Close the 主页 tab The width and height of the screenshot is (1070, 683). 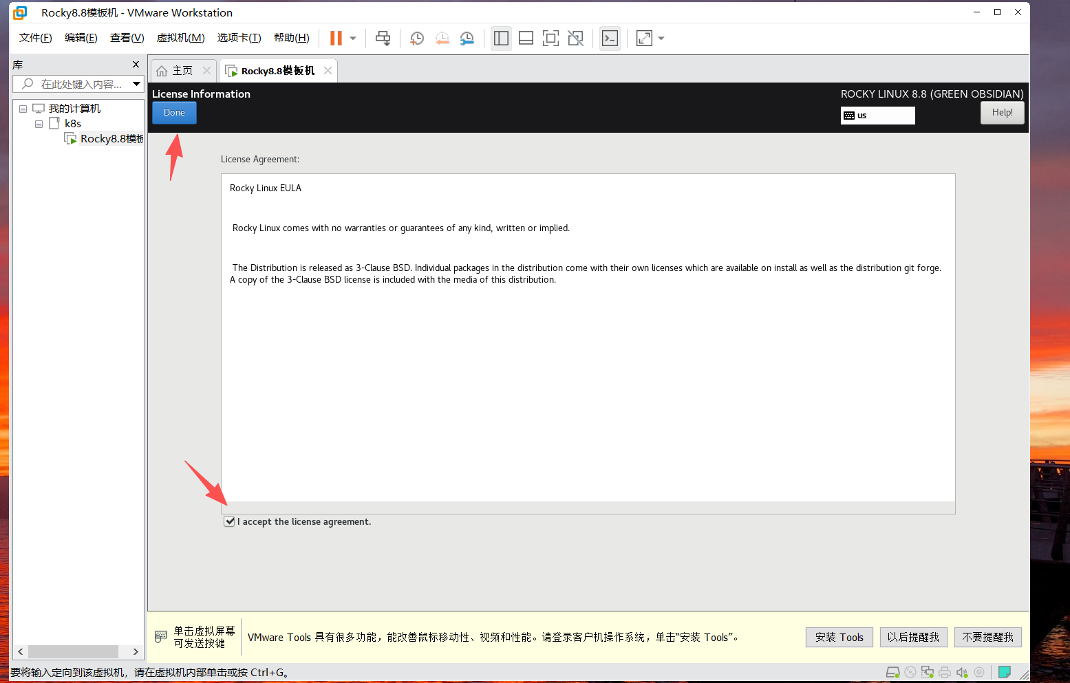point(206,71)
